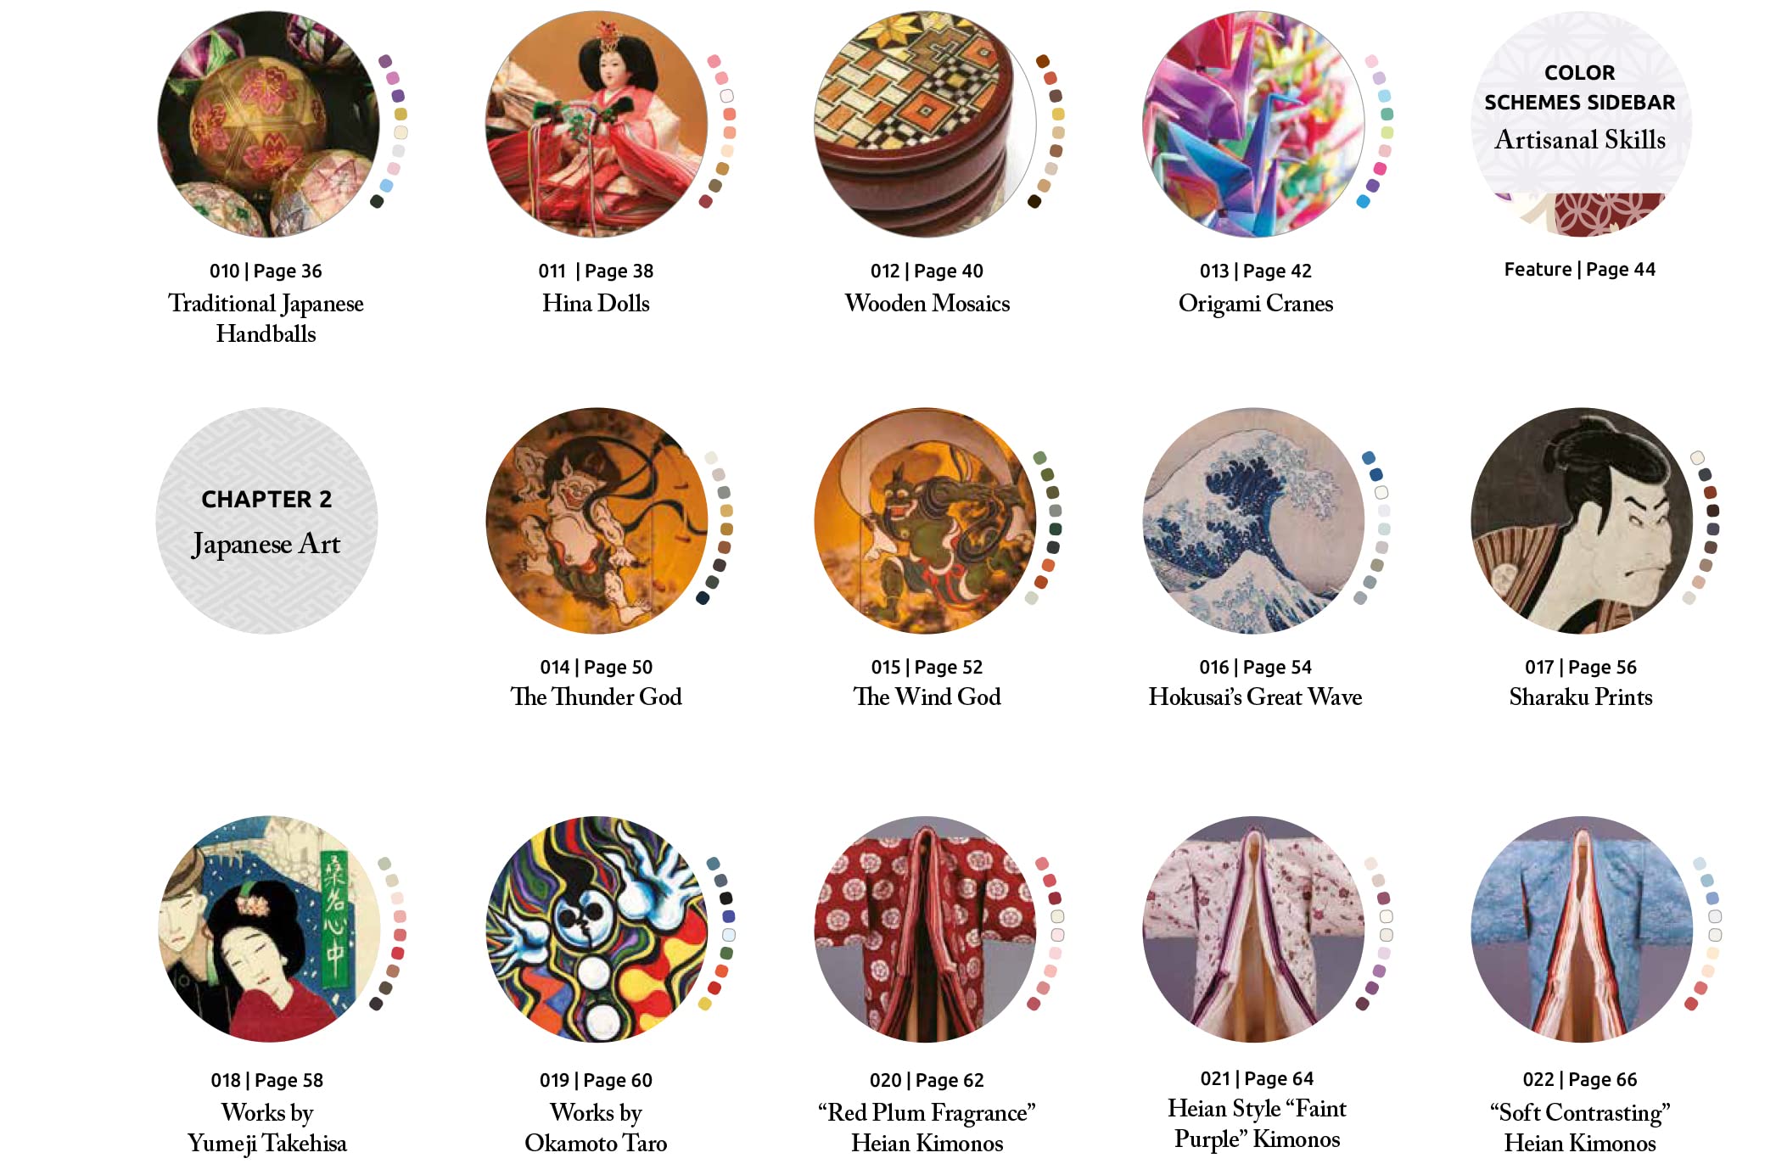Pick the top blue swatch beside Great Wave
Image resolution: width=1776 pixels, height=1175 pixels.
click(1369, 458)
